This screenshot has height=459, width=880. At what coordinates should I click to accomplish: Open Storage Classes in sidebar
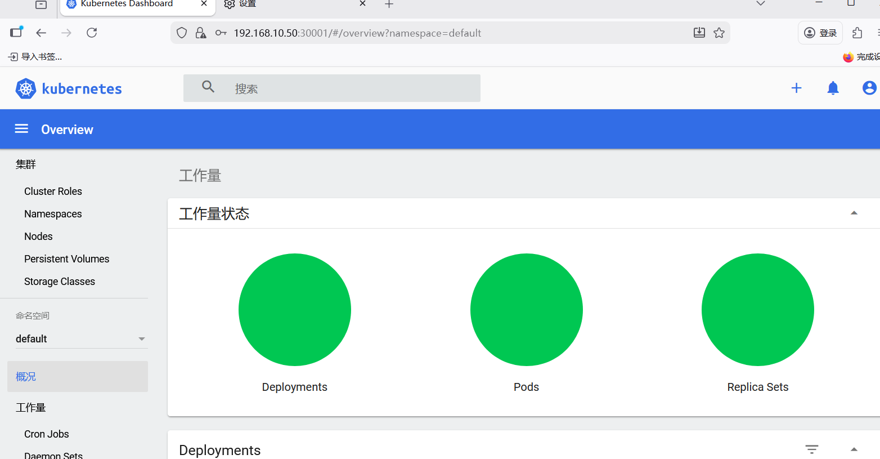pos(60,282)
